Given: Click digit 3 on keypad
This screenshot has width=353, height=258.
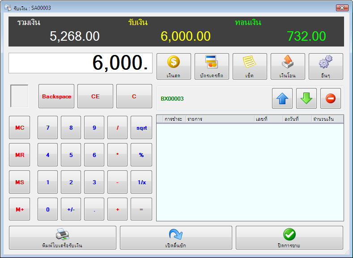Looking at the screenshot, I should coord(94,182).
